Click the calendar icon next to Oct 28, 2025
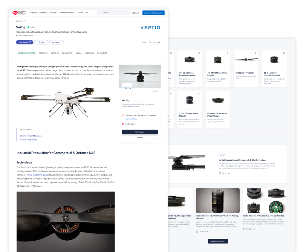The width and height of the screenshot is (306, 252). click(197, 231)
